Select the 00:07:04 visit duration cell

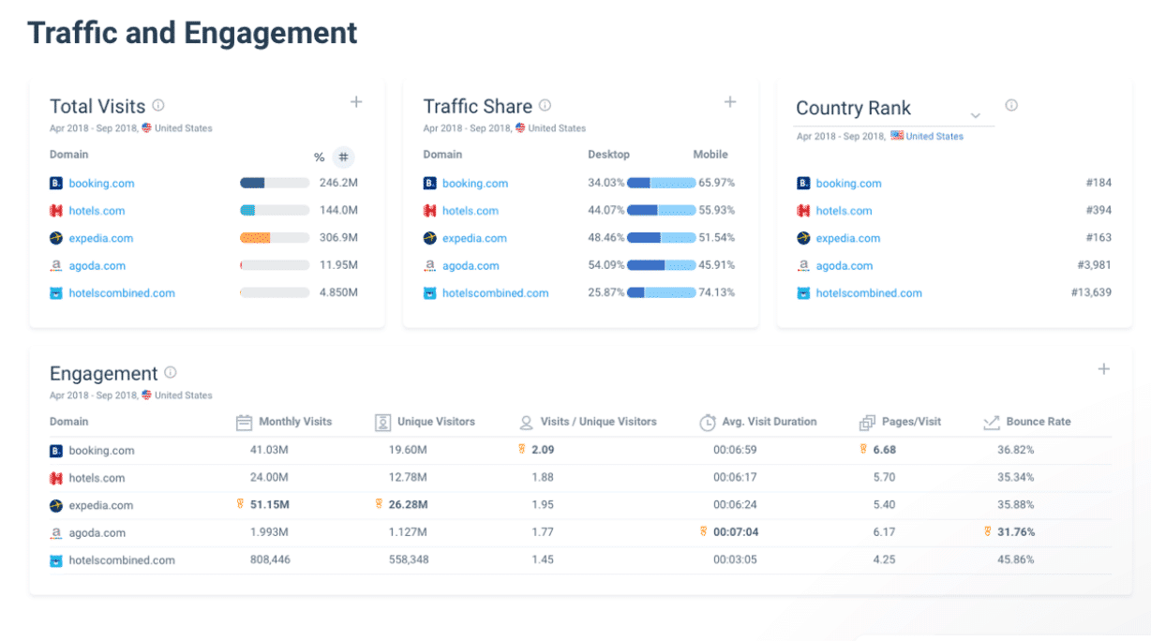736,532
